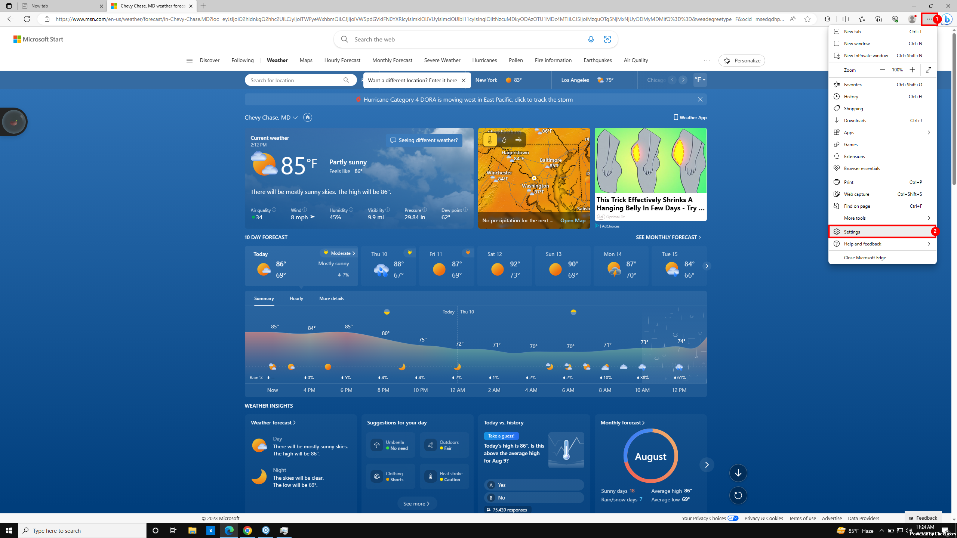
Task: Select the wind map layer icon
Action: (518, 140)
